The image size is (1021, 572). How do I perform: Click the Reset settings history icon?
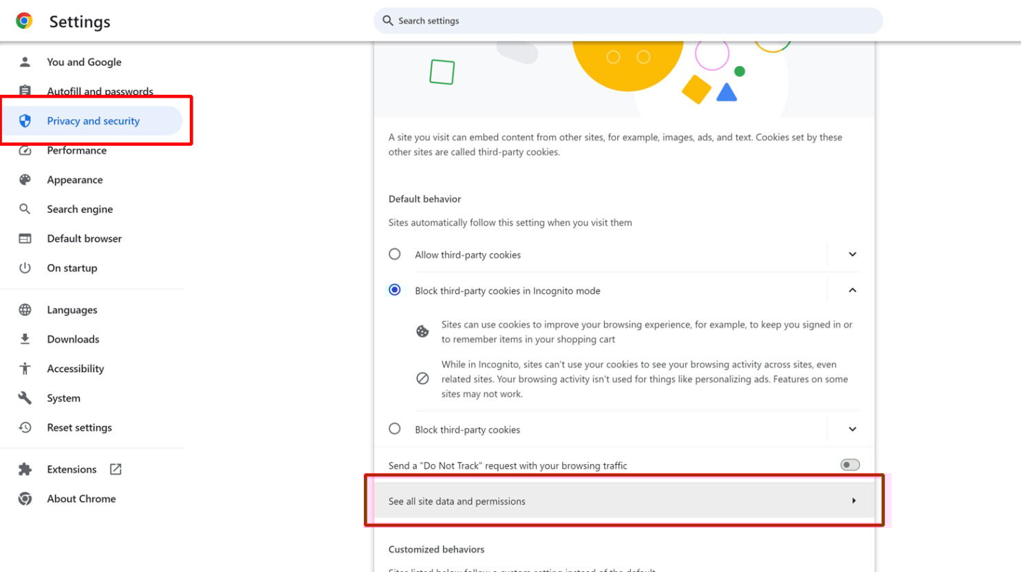point(25,427)
